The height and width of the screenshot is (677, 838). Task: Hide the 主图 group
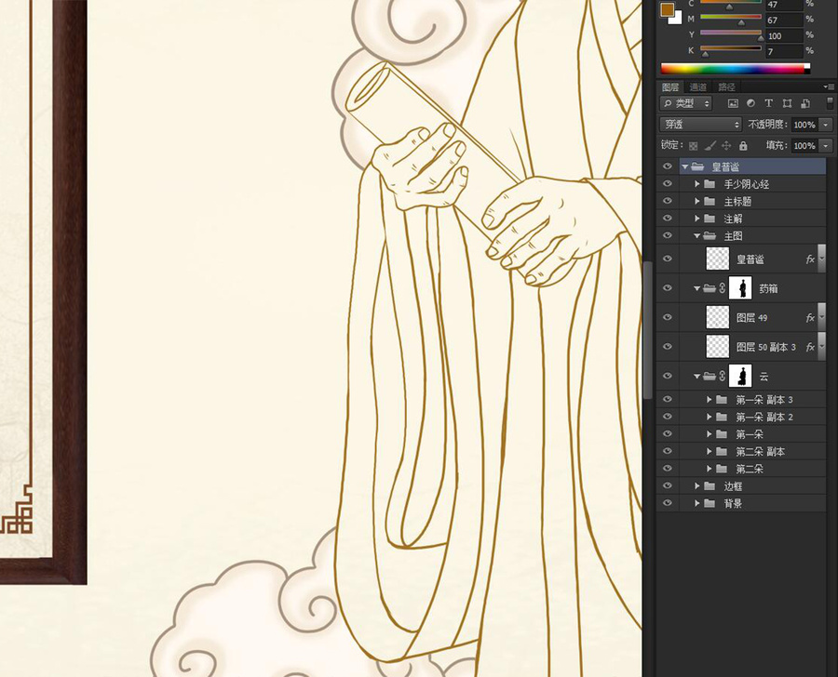(x=667, y=235)
